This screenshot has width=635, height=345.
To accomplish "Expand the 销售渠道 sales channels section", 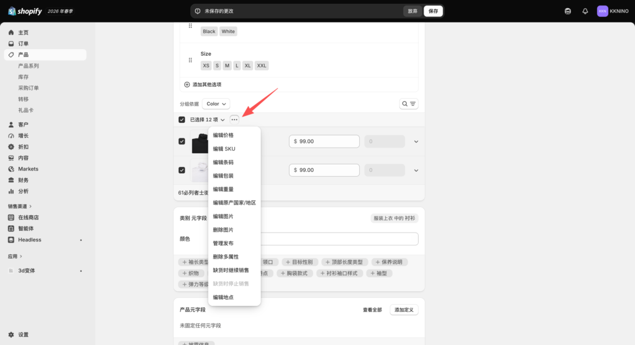I will pos(20,207).
